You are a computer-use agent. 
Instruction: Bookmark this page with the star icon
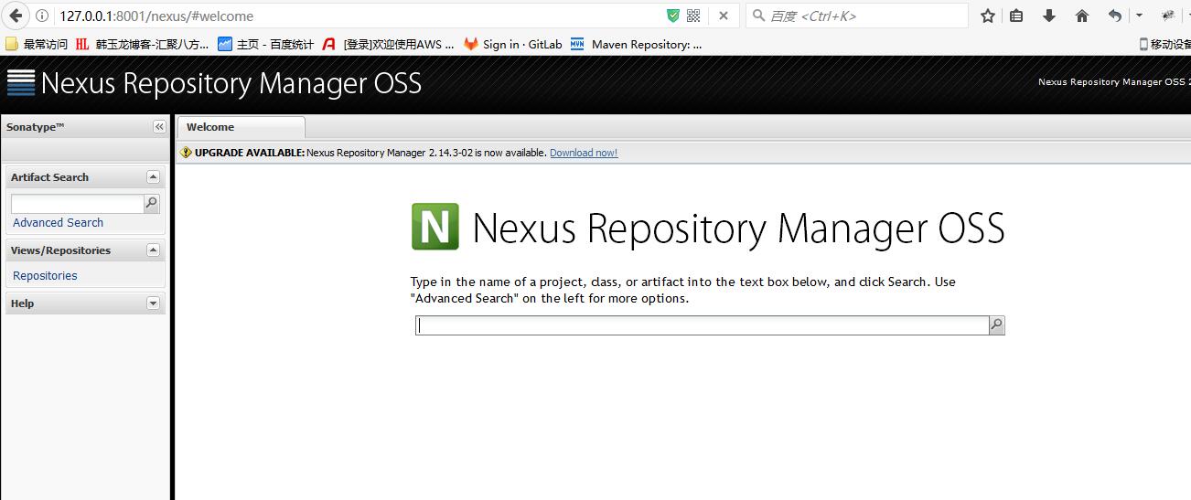[x=988, y=16]
